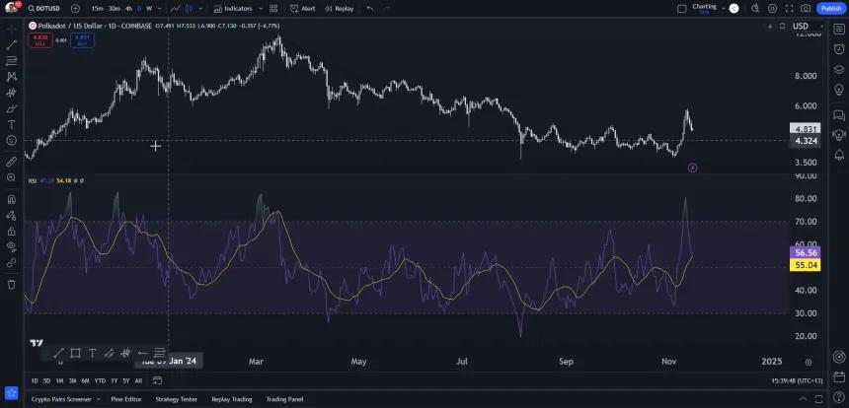The image size is (849, 408).
Task: Select the text annotation tool
Action: point(12,124)
